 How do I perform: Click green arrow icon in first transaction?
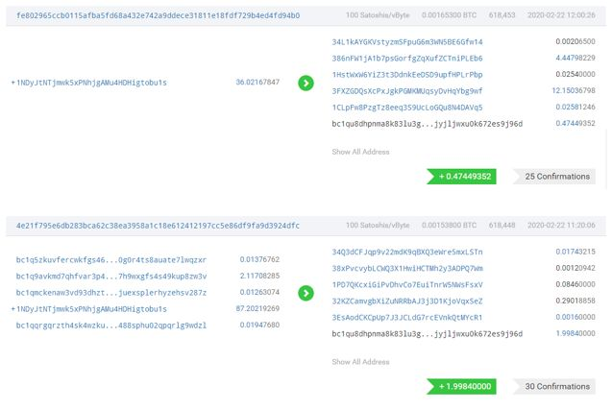tap(306, 83)
